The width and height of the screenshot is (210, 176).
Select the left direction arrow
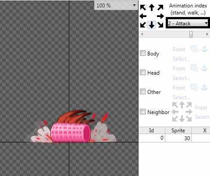[143, 16]
